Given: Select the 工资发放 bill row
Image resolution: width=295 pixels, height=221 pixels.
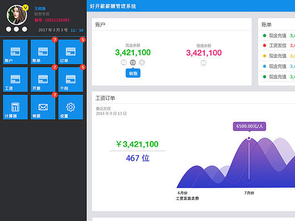Looking at the screenshot, I should 277,45.
